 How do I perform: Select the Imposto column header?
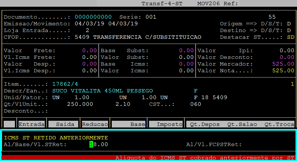click(166, 124)
